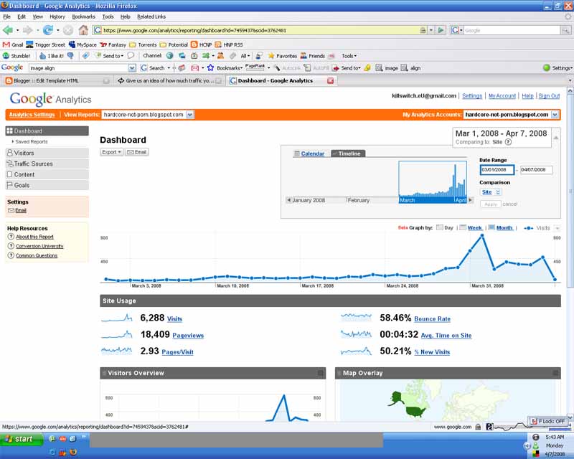The image size is (574, 459).
Task: Click the Analytics Settings link
Action: point(32,115)
